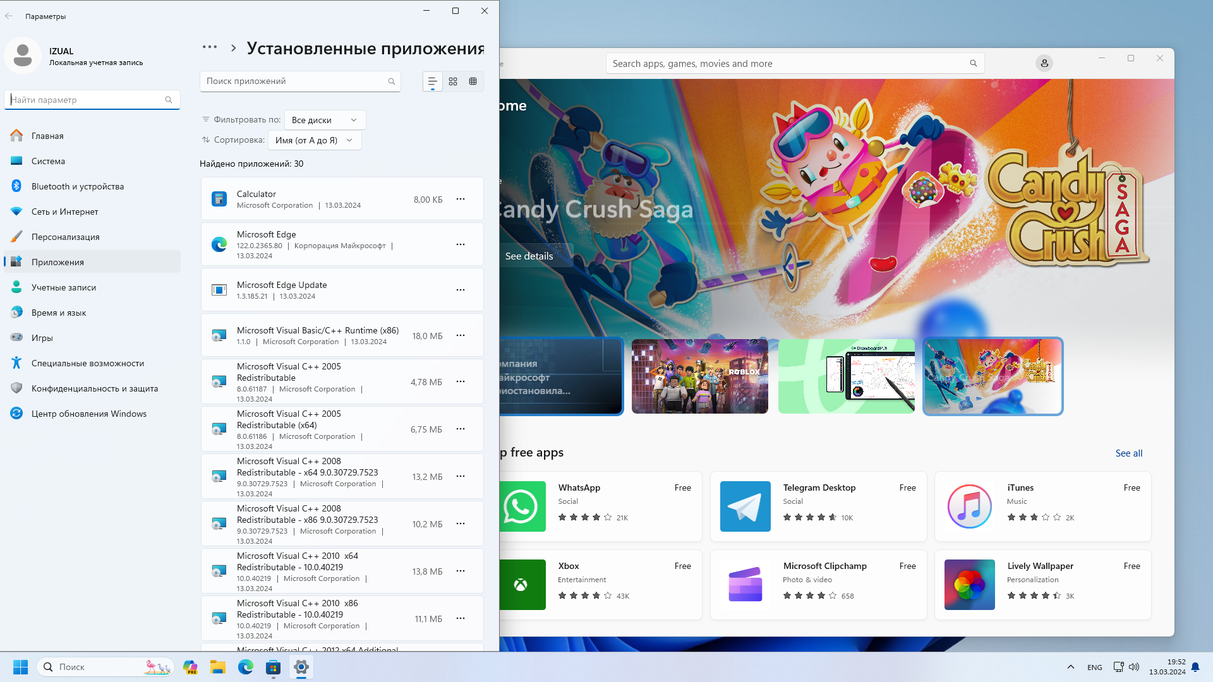Open Время и язык settings
The height and width of the screenshot is (682, 1213).
[x=92, y=313]
